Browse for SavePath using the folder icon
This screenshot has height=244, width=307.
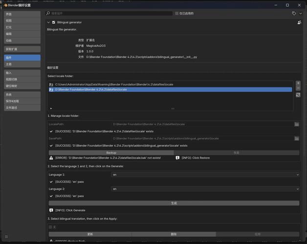[297, 139]
